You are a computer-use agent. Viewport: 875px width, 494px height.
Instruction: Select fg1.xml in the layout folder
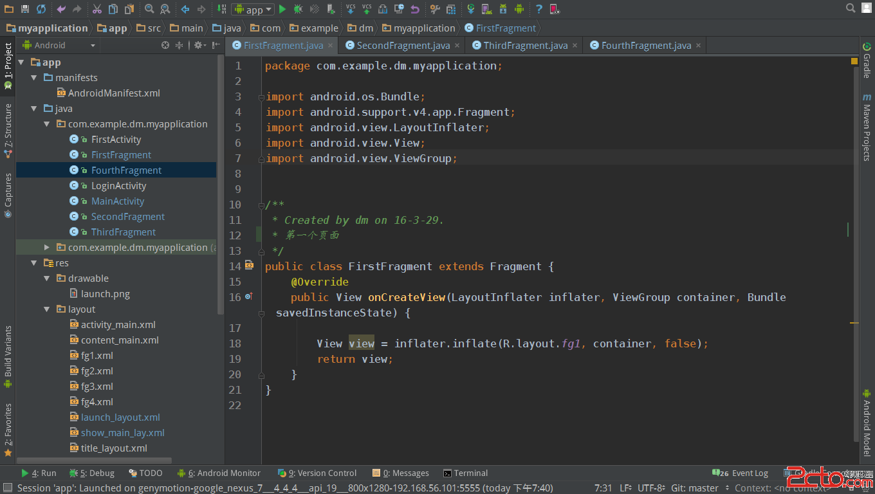(97, 356)
